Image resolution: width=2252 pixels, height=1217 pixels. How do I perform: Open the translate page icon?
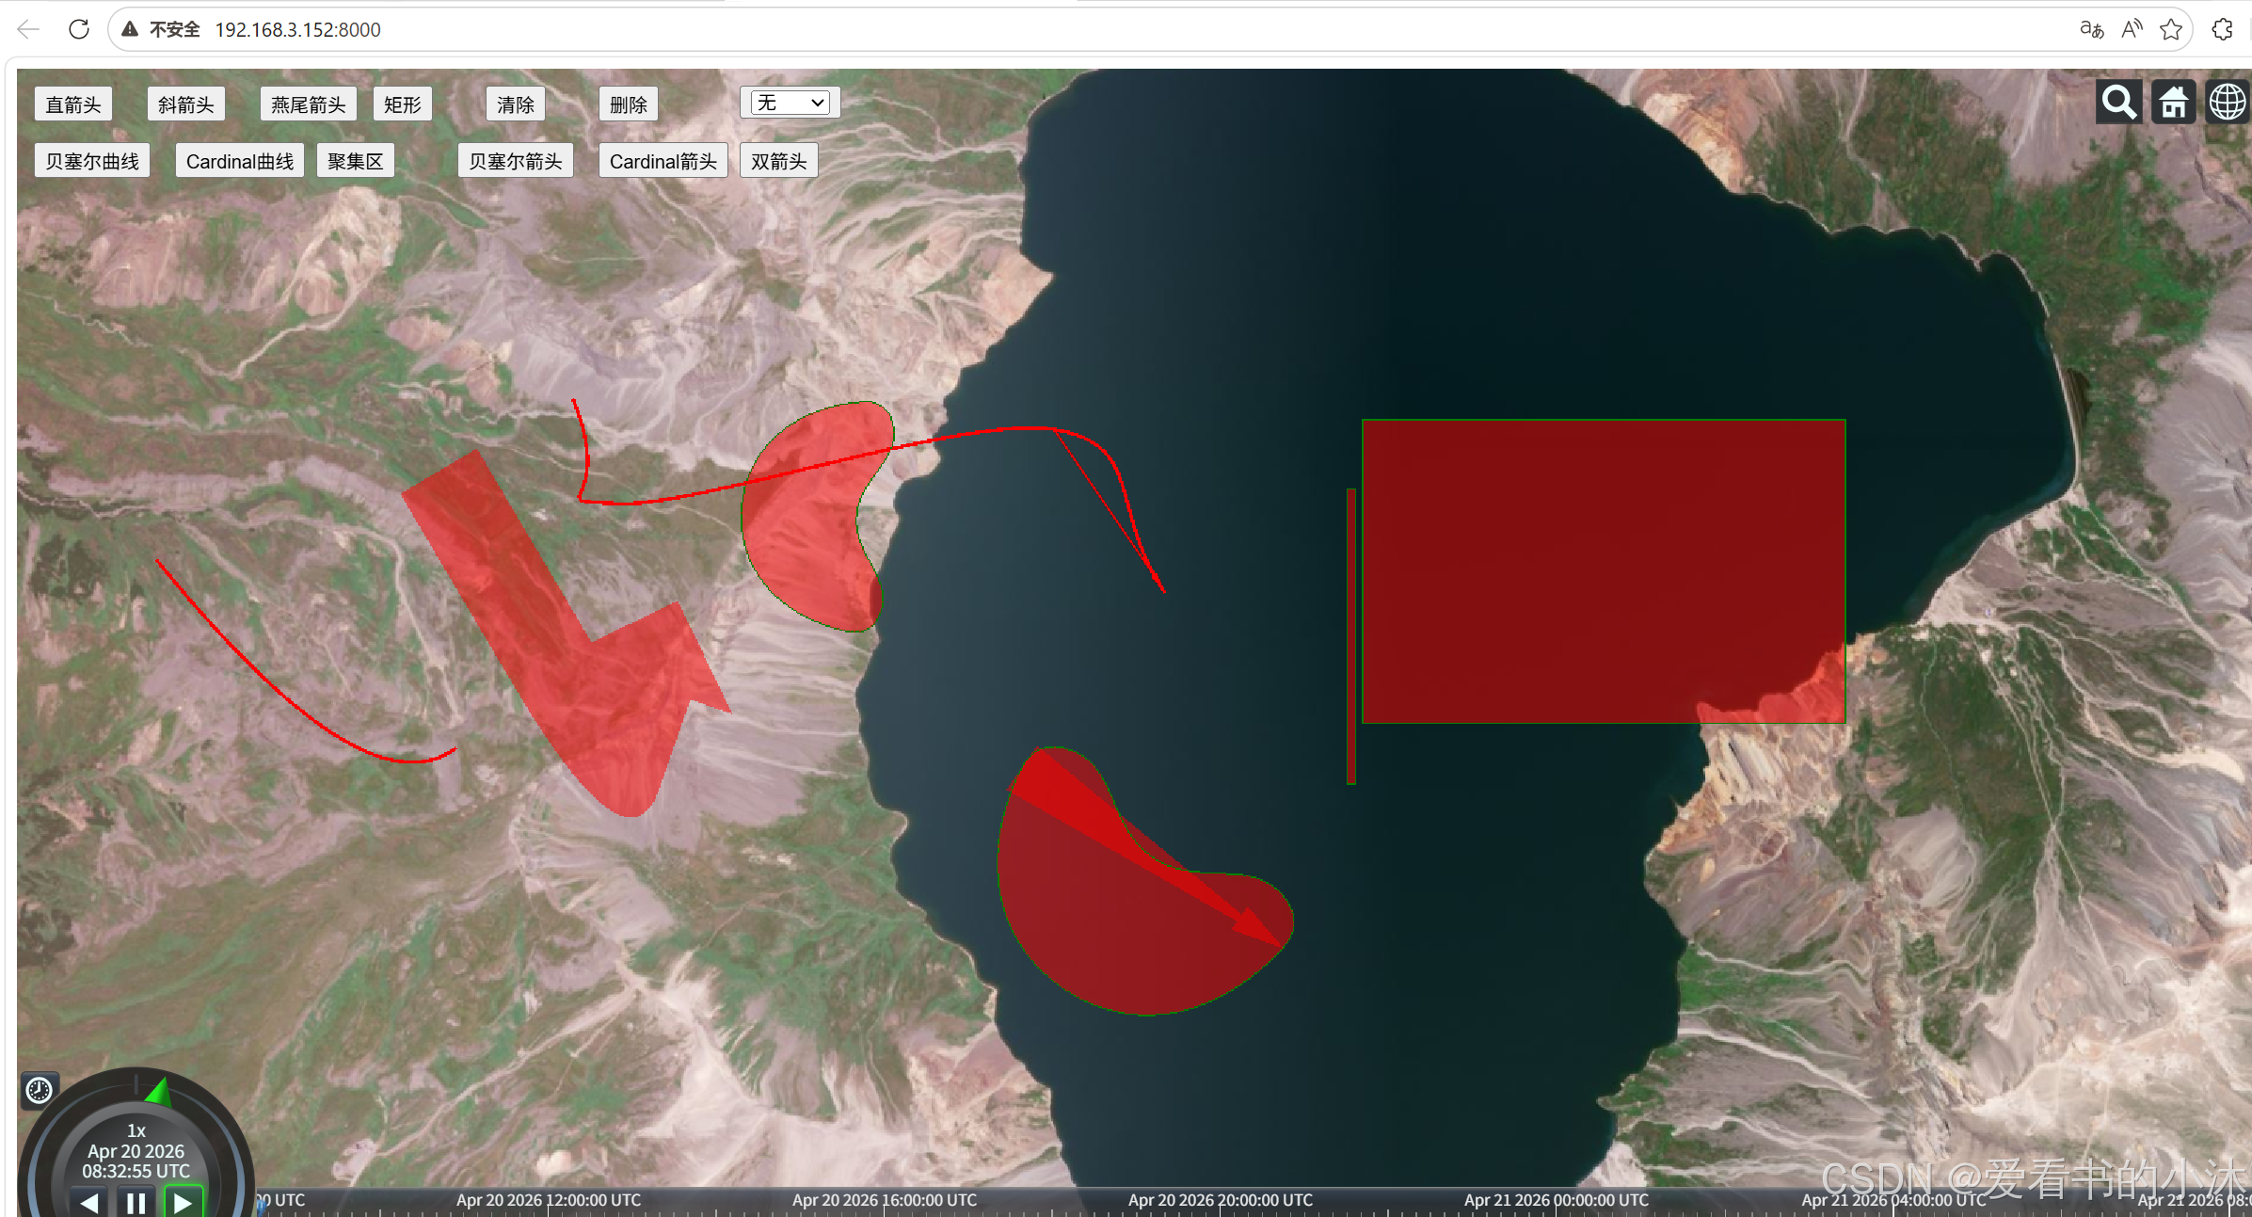click(x=2091, y=29)
